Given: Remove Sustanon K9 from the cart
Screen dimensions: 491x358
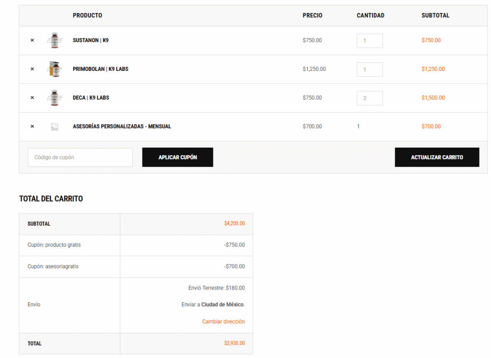Looking at the screenshot, I should tap(32, 40).
